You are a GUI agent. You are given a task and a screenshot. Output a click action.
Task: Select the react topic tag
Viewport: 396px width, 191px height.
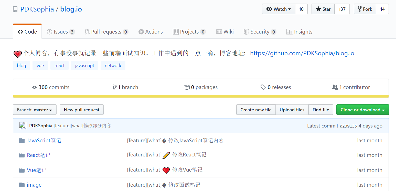point(59,66)
